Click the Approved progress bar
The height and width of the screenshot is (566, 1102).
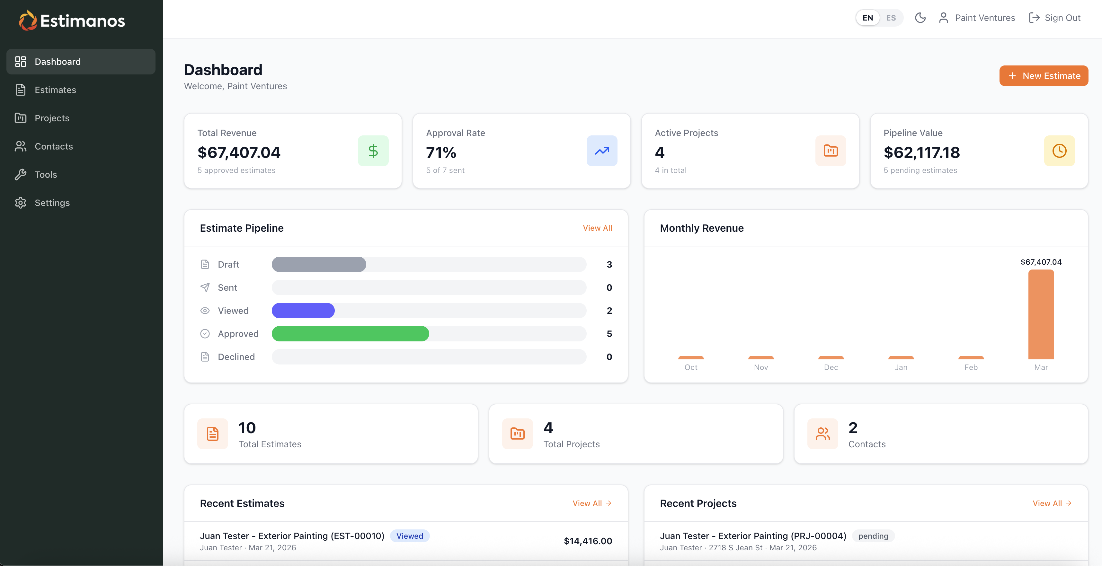[x=350, y=334]
